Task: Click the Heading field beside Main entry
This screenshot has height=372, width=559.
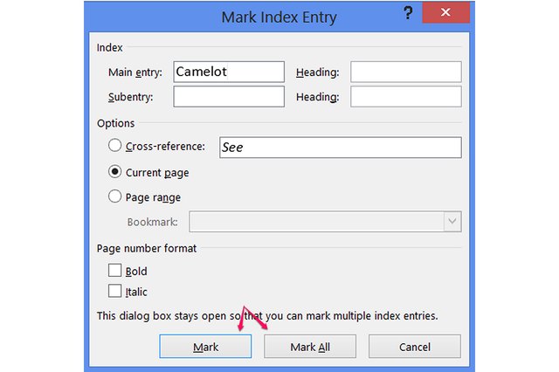Action: click(405, 72)
